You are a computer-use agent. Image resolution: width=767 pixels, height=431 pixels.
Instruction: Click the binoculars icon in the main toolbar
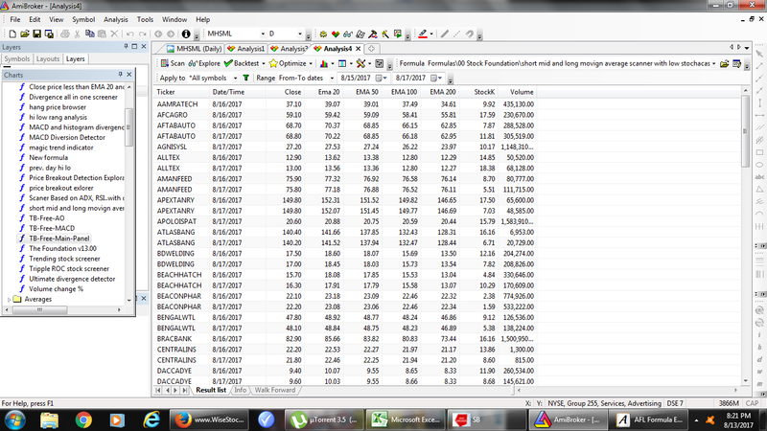pyautogui.click(x=348, y=34)
